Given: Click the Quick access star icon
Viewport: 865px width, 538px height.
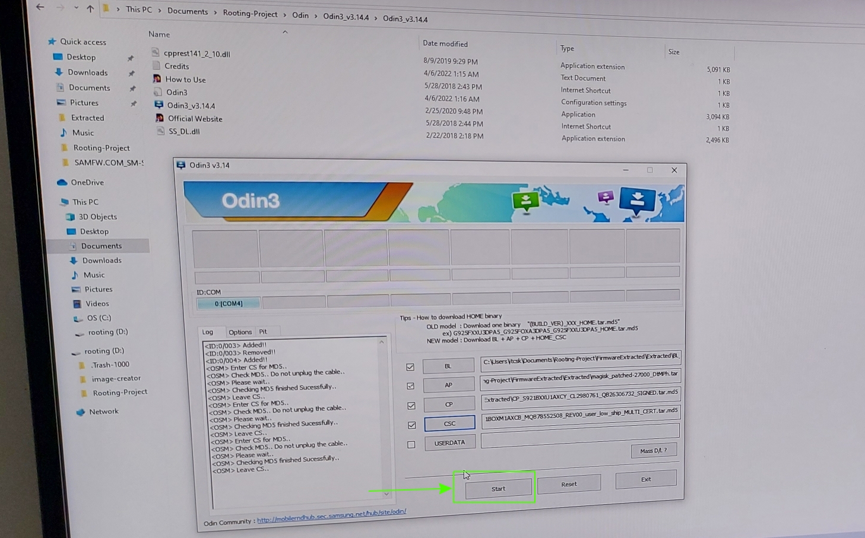Looking at the screenshot, I should point(52,41).
